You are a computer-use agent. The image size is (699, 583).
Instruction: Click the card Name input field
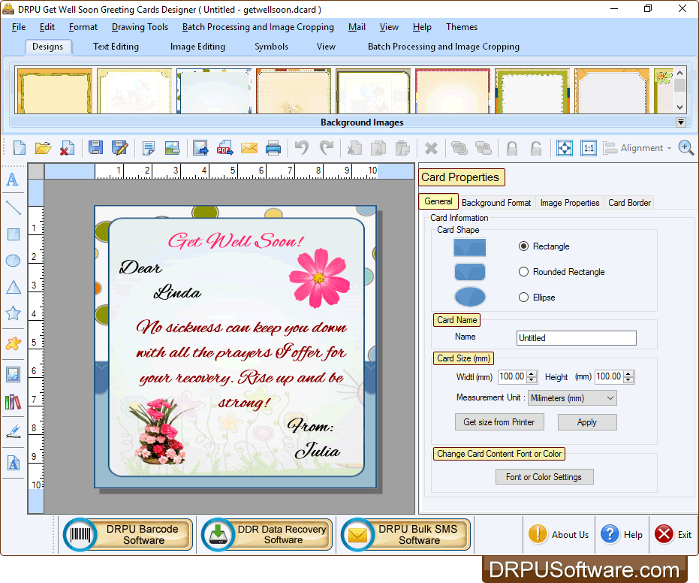coord(577,337)
